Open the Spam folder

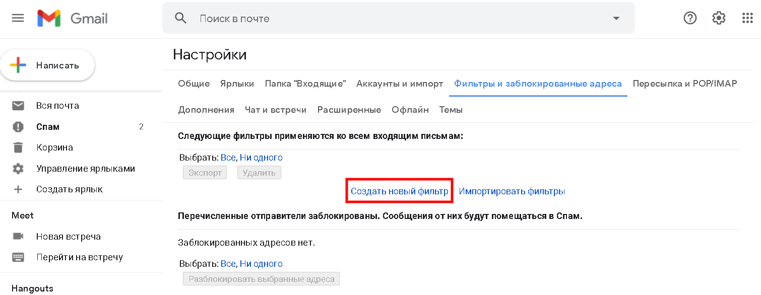pyautogui.click(x=48, y=127)
